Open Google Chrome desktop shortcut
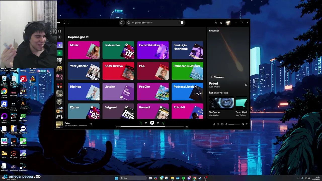 [x=4, y=93]
